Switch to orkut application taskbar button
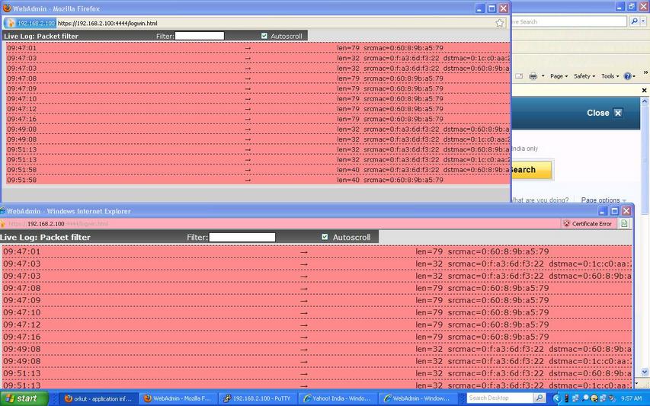The width and height of the screenshot is (650, 406). (98, 398)
